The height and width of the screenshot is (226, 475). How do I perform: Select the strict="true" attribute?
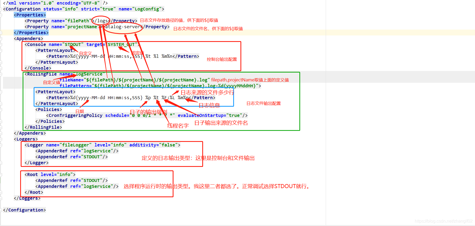click(98, 9)
